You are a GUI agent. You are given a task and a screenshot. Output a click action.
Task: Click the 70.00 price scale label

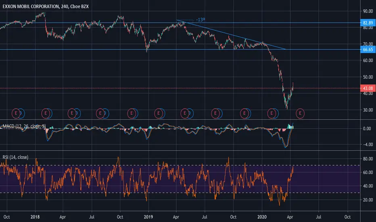coord(368,44)
